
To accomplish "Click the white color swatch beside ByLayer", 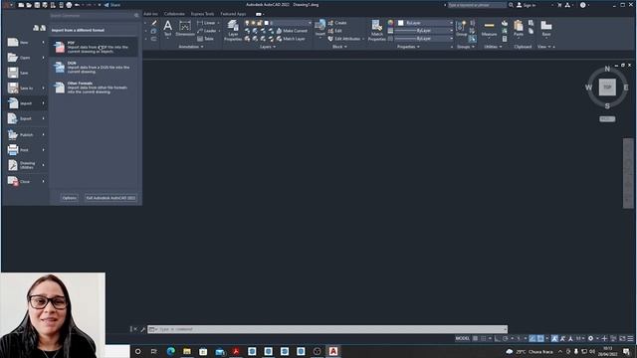I will pos(400,23).
